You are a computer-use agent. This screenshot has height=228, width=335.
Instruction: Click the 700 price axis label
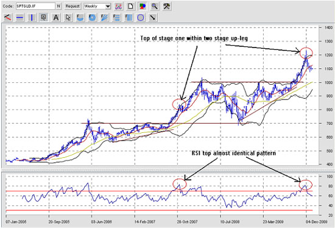point(330,124)
